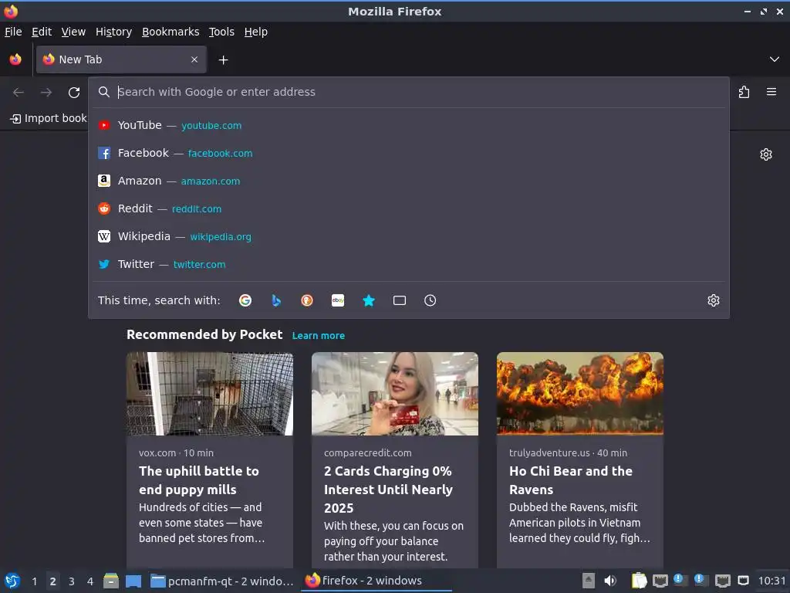The height and width of the screenshot is (593, 790).
Task: Search in open Tabs icon
Action: [x=400, y=300]
